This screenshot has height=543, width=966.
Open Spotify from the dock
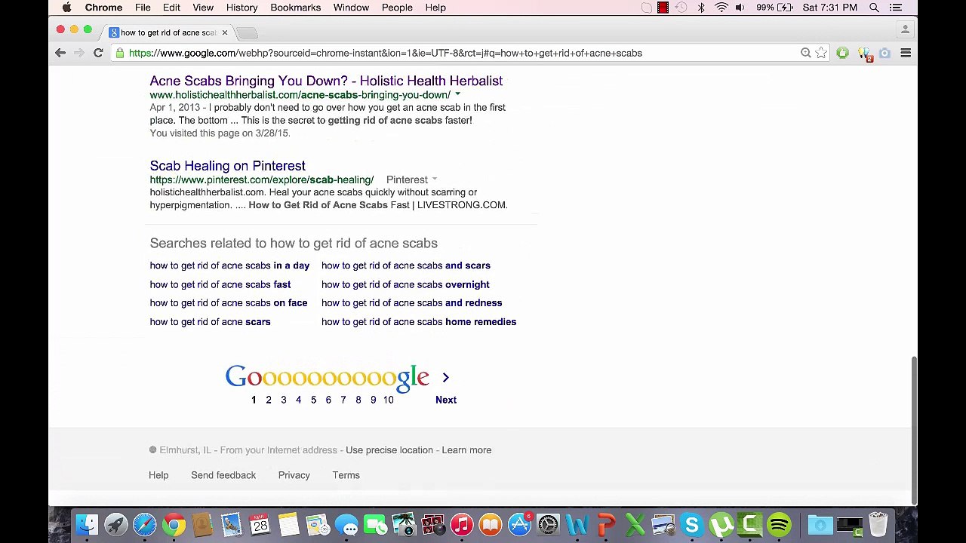(779, 525)
